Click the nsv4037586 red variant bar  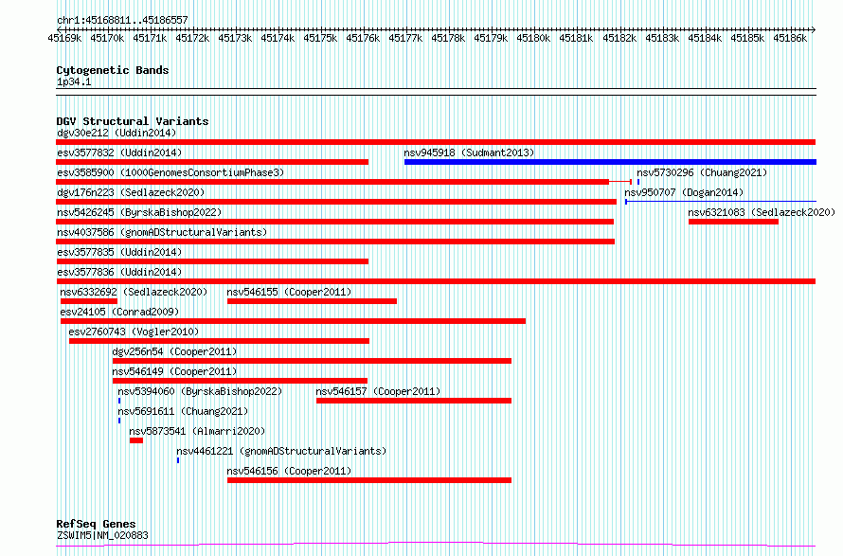(335, 242)
